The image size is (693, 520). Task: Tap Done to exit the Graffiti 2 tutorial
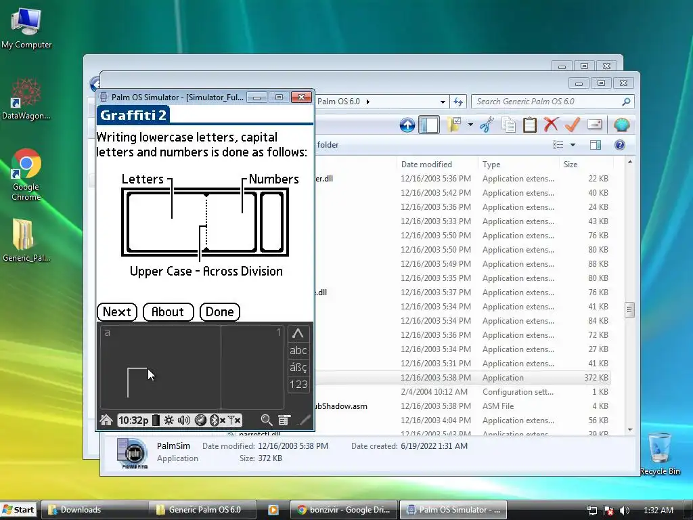(220, 311)
